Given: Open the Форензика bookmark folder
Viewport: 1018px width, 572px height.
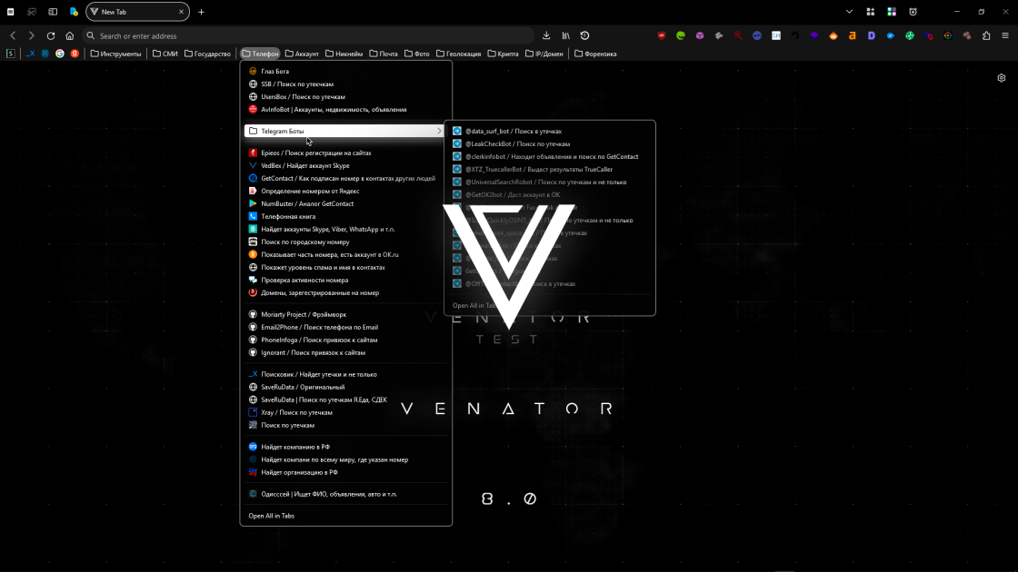Looking at the screenshot, I should click(x=596, y=54).
